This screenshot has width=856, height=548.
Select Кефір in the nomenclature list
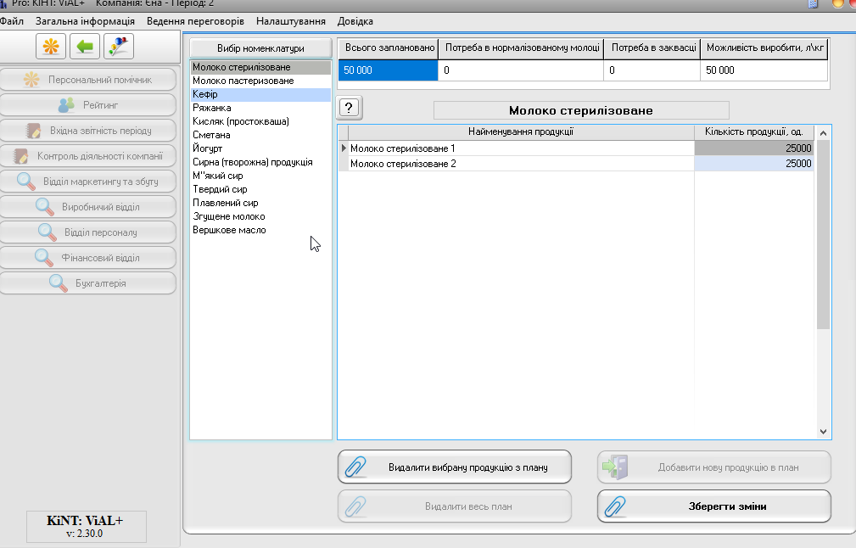[x=261, y=94]
